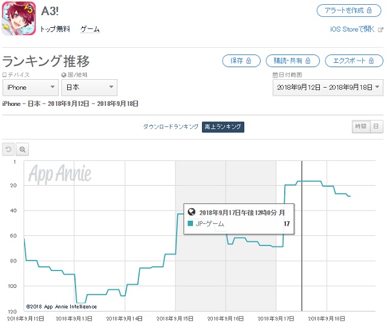This screenshot has height=323, width=387.
Task: Open the iPhone device dropdown
Action: 30,88
